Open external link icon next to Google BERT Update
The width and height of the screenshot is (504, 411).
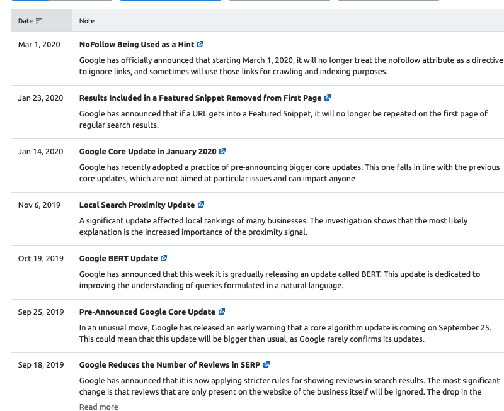pos(164,259)
